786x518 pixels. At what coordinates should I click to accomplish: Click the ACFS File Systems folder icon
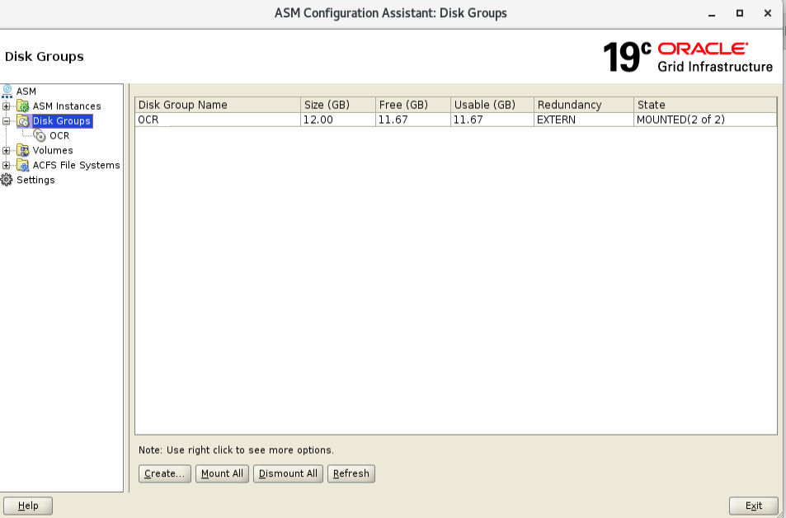click(x=22, y=165)
